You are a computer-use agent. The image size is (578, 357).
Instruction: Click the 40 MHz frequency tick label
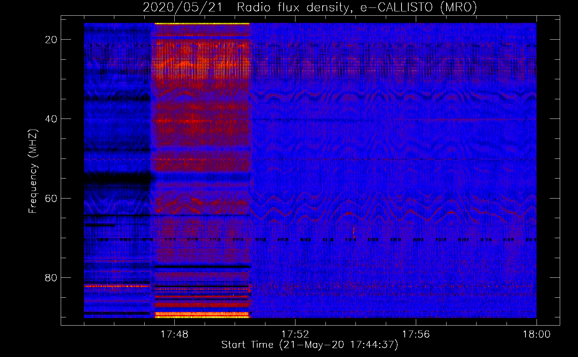pyautogui.click(x=51, y=119)
